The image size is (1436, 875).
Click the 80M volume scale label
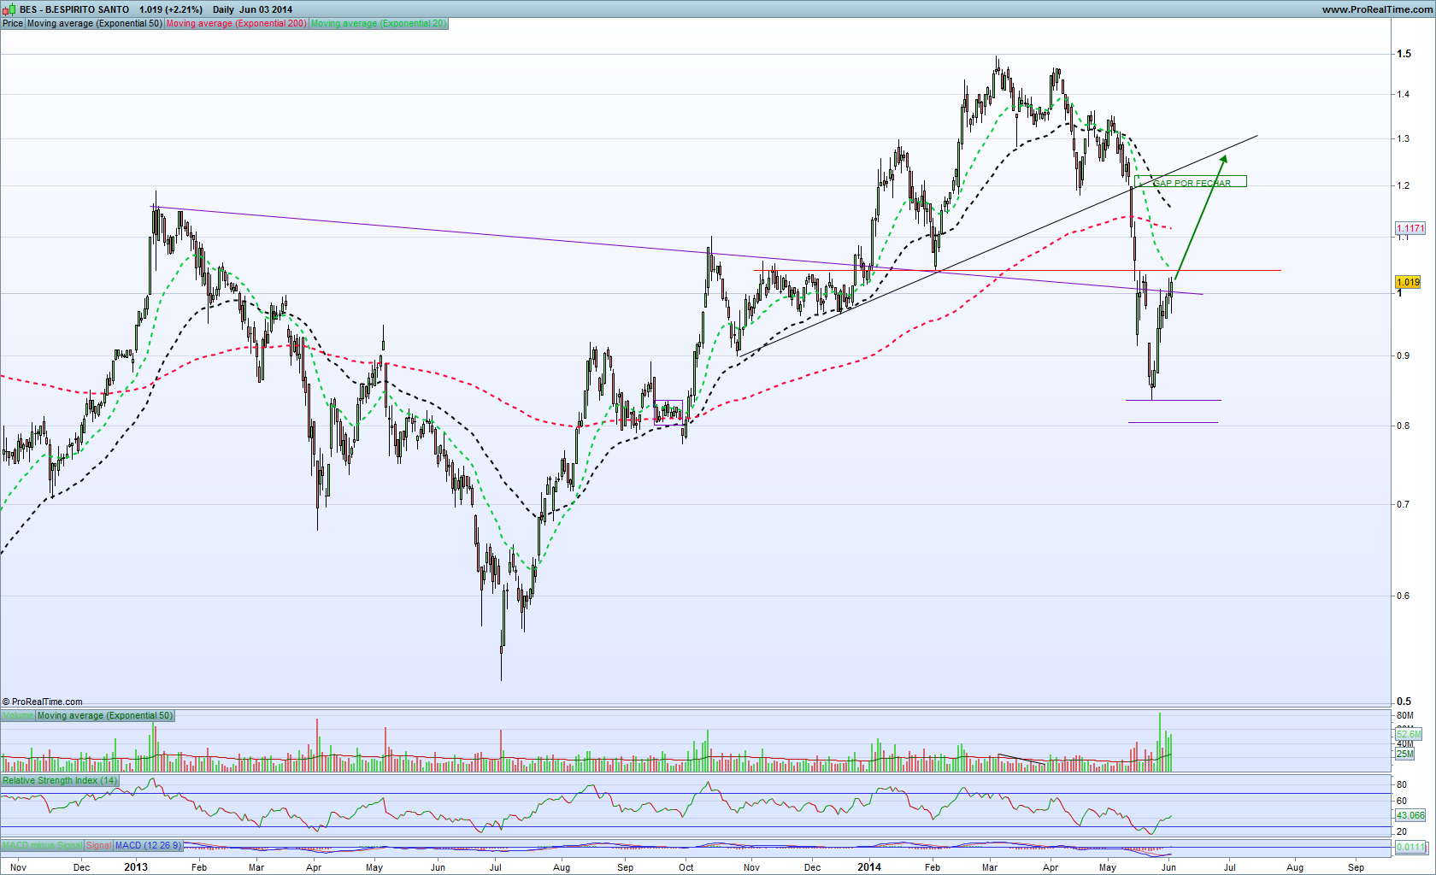tap(1405, 715)
